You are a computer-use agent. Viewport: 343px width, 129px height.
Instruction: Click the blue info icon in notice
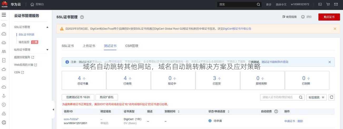pos(67,62)
